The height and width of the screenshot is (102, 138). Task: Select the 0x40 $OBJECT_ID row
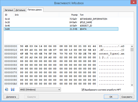[x=61, y=26]
